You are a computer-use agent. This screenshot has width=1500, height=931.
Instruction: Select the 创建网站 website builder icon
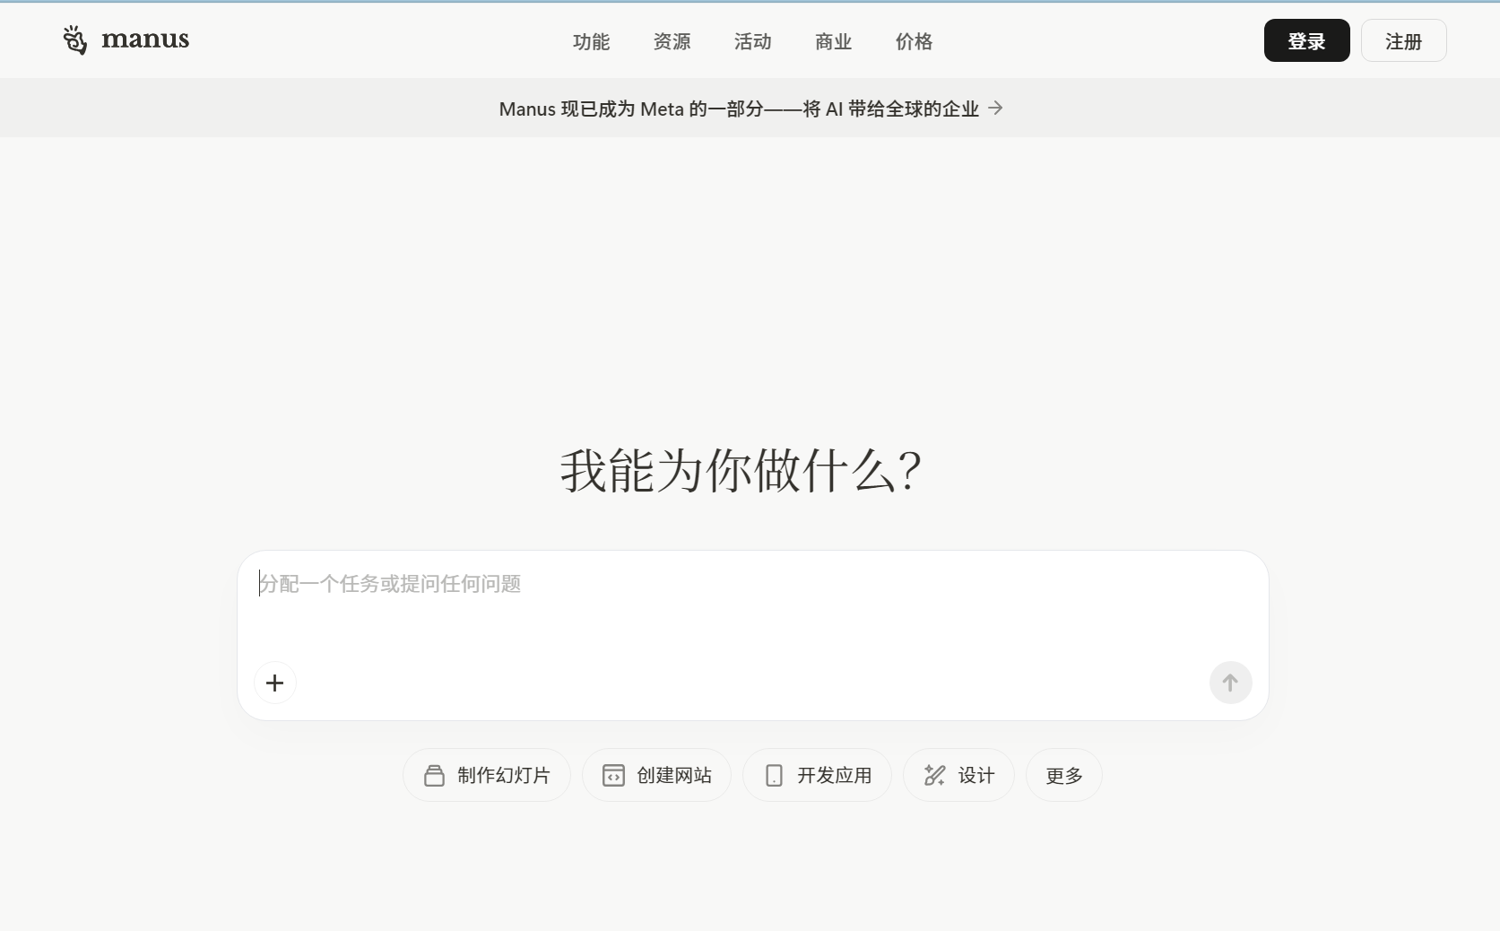click(613, 775)
